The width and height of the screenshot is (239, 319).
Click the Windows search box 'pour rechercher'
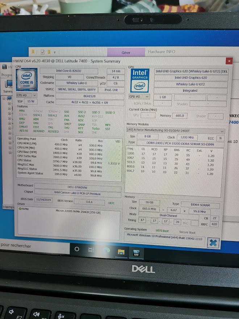[34, 246]
